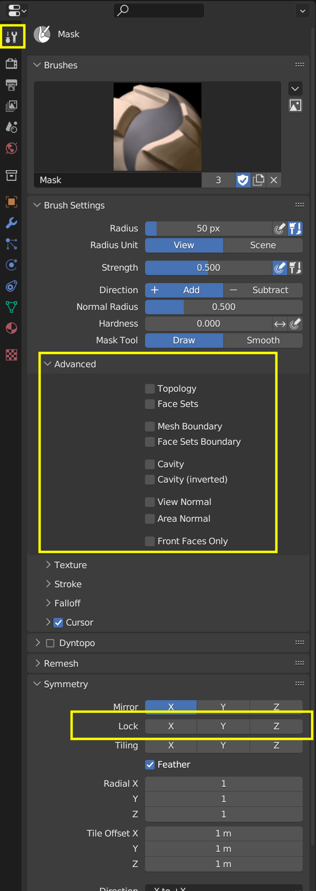Enable Mirror Y symmetry button
The height and width of the screenshot is (891, 316).
point(223,706)
